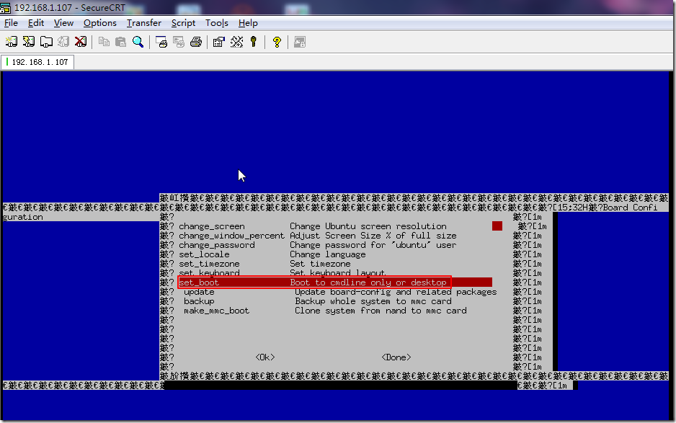Click the Connect toolbar icon
The image size is (676, 423).
pyautogui.click(x=12, y=42)
